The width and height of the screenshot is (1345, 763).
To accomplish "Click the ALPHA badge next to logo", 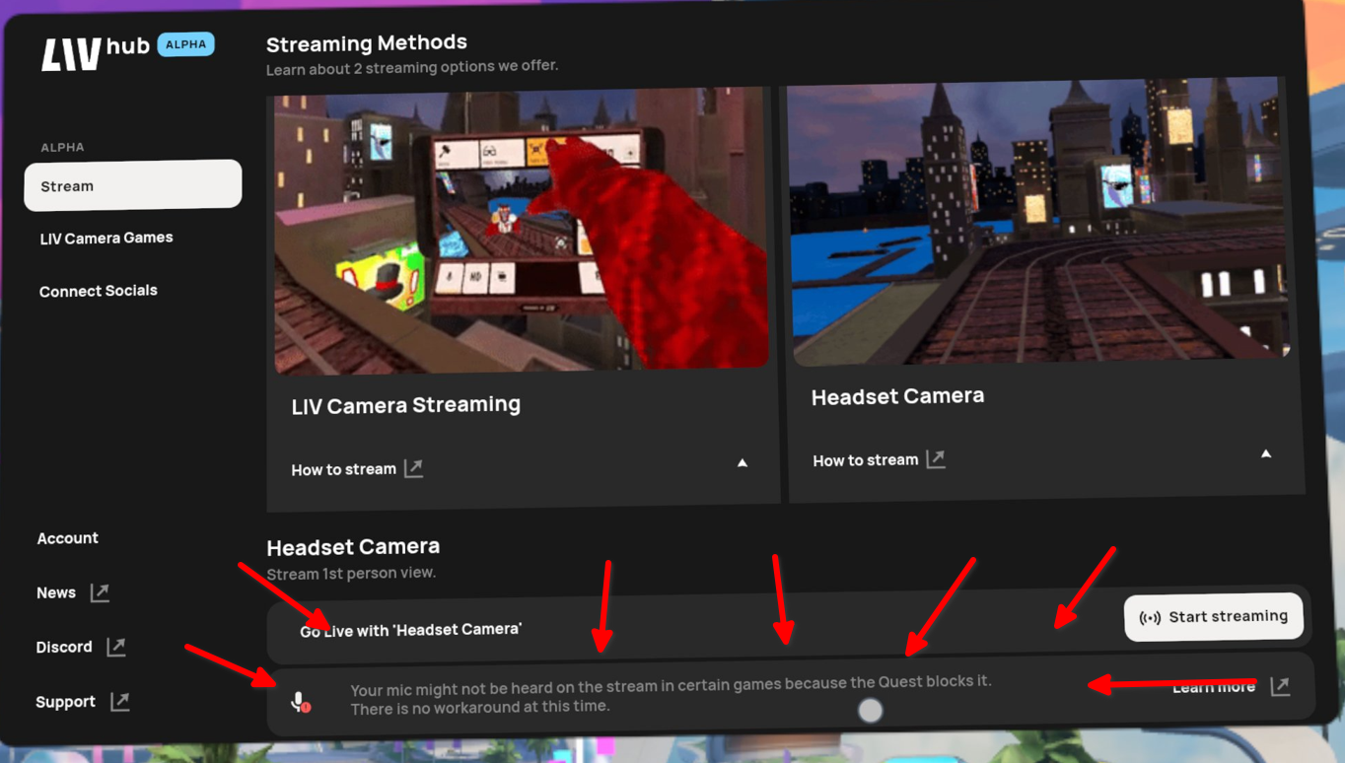I will tap(186, 44).
